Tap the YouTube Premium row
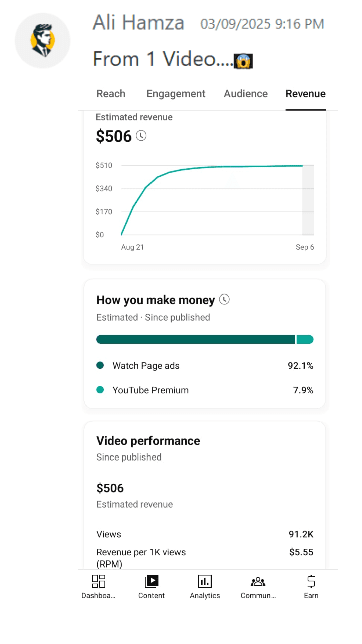The width and height of the screenshot is (362, 644). tap(205, 390)
